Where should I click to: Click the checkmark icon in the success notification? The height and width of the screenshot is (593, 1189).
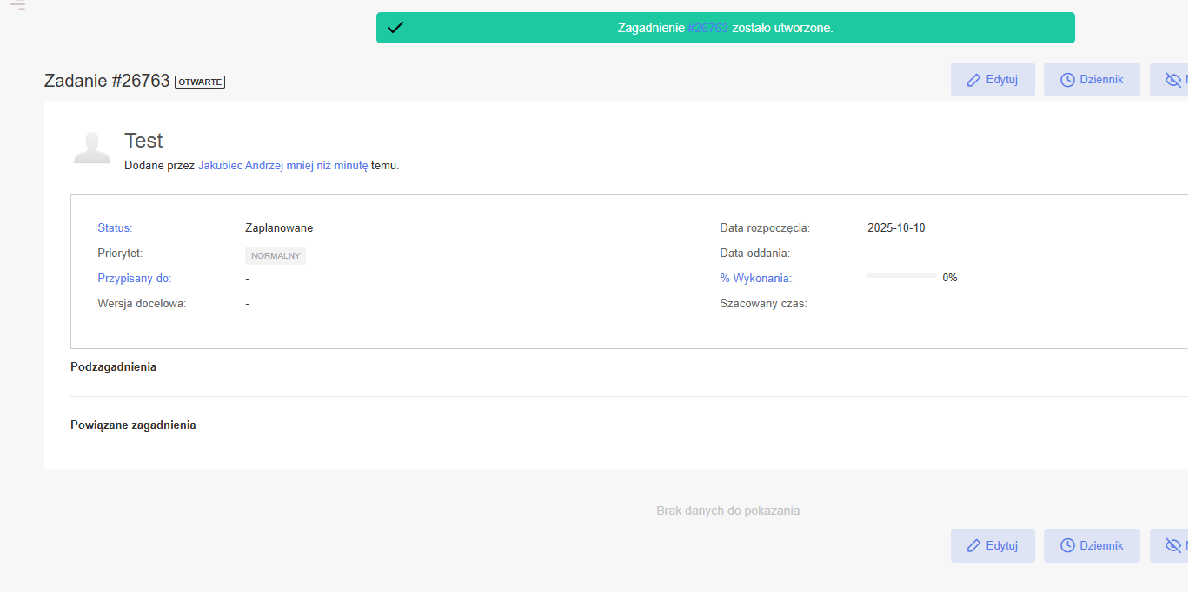[x=395, y=28]
